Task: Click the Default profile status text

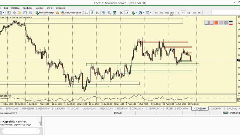Action: [118, 113]
